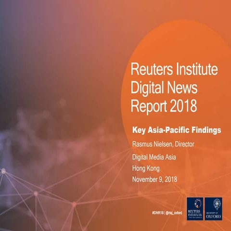This screenshot has height=231, width=231.
Task: Click the University of Oxford logo
Action: (213, 209)
